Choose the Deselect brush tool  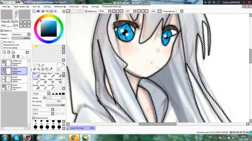tap(58, 81)
